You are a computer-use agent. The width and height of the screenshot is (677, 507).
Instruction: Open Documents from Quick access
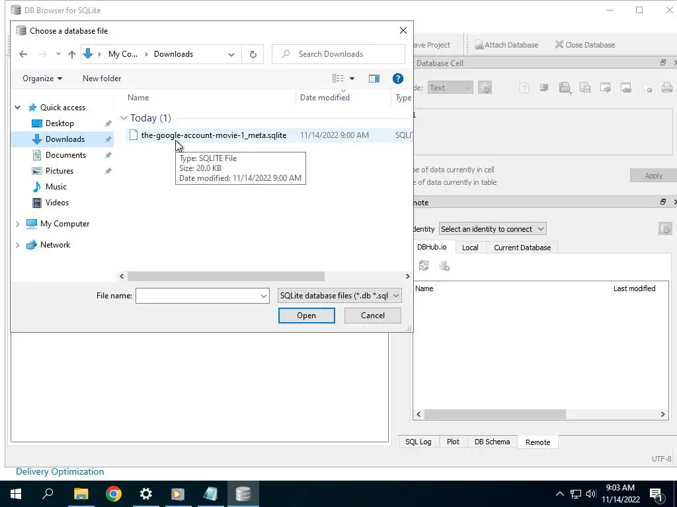tap(65, 154)
